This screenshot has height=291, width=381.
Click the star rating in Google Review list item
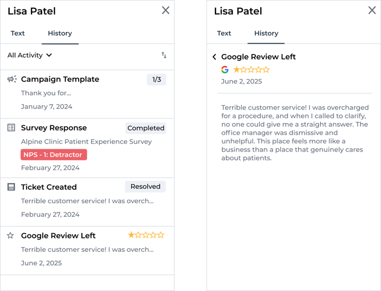(x=146, y=235)
